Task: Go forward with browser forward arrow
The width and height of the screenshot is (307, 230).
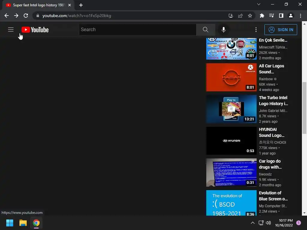Action: (x=16, y=16)
